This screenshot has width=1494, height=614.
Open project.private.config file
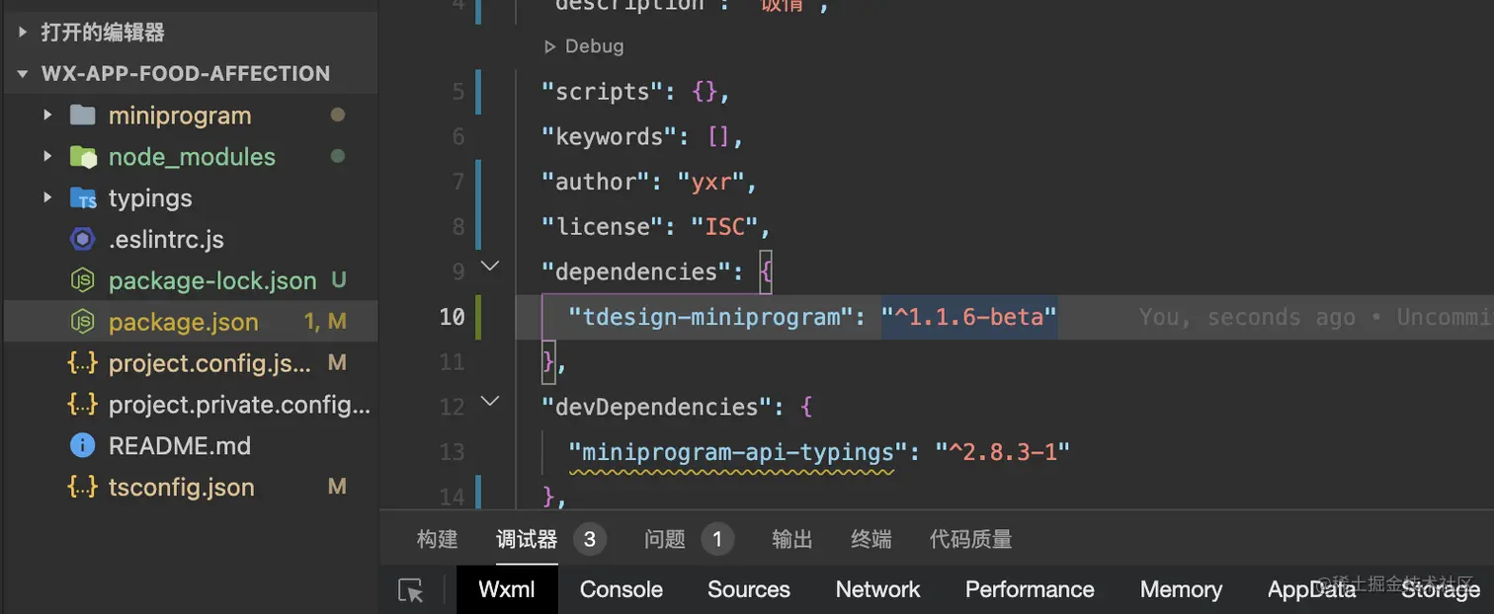[240, 405]
